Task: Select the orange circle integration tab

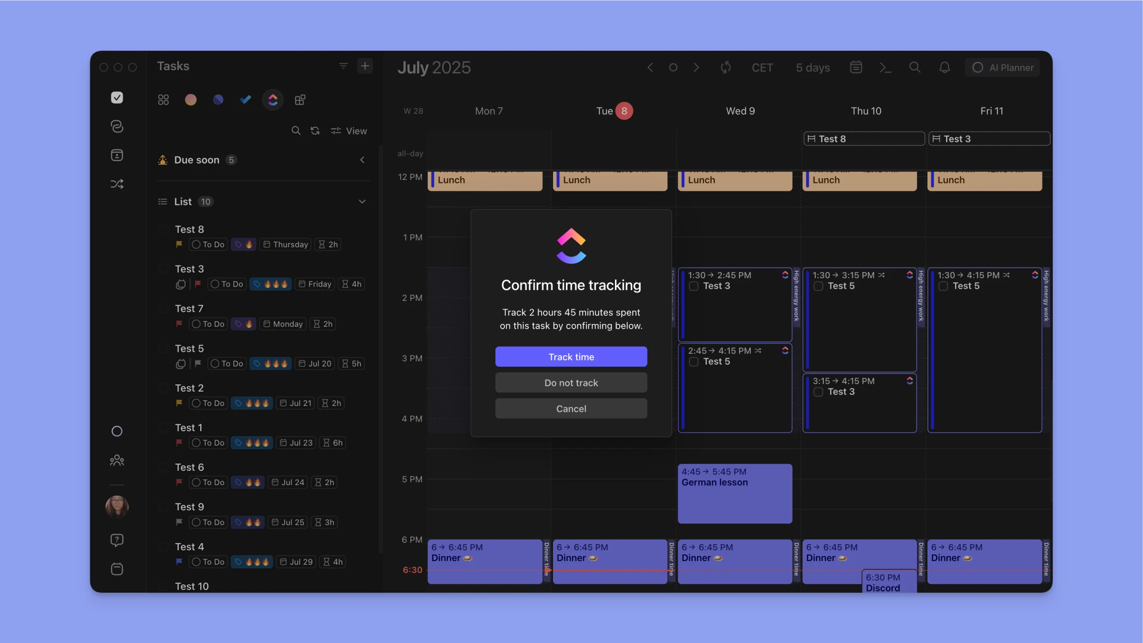Action: (x=191, y=100)
